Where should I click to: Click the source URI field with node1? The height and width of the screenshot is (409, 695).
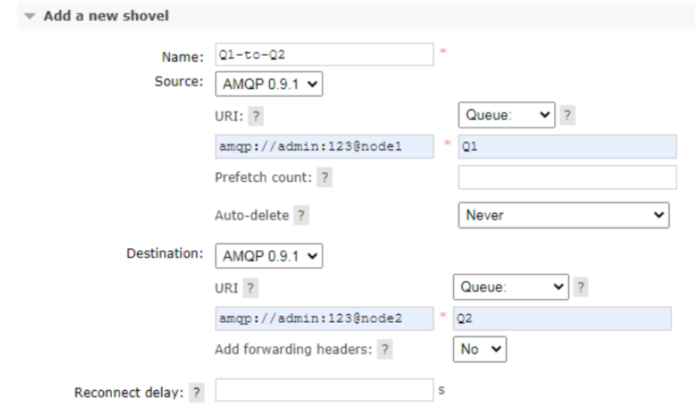pos(324,147)
